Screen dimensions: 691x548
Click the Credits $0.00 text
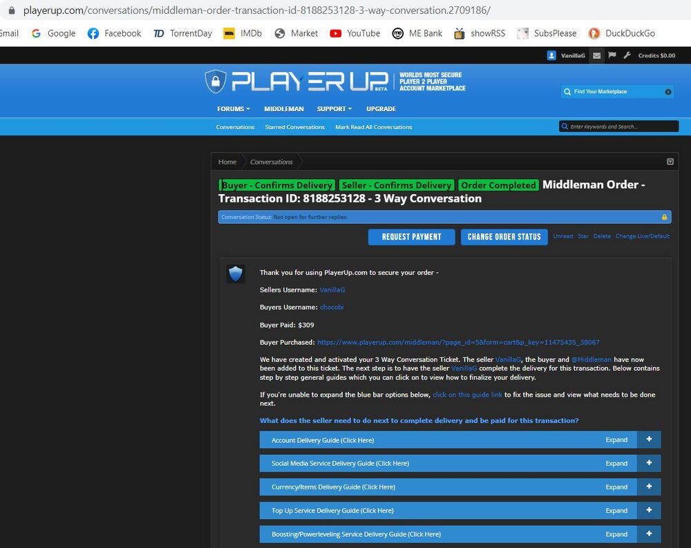[656, 55]
